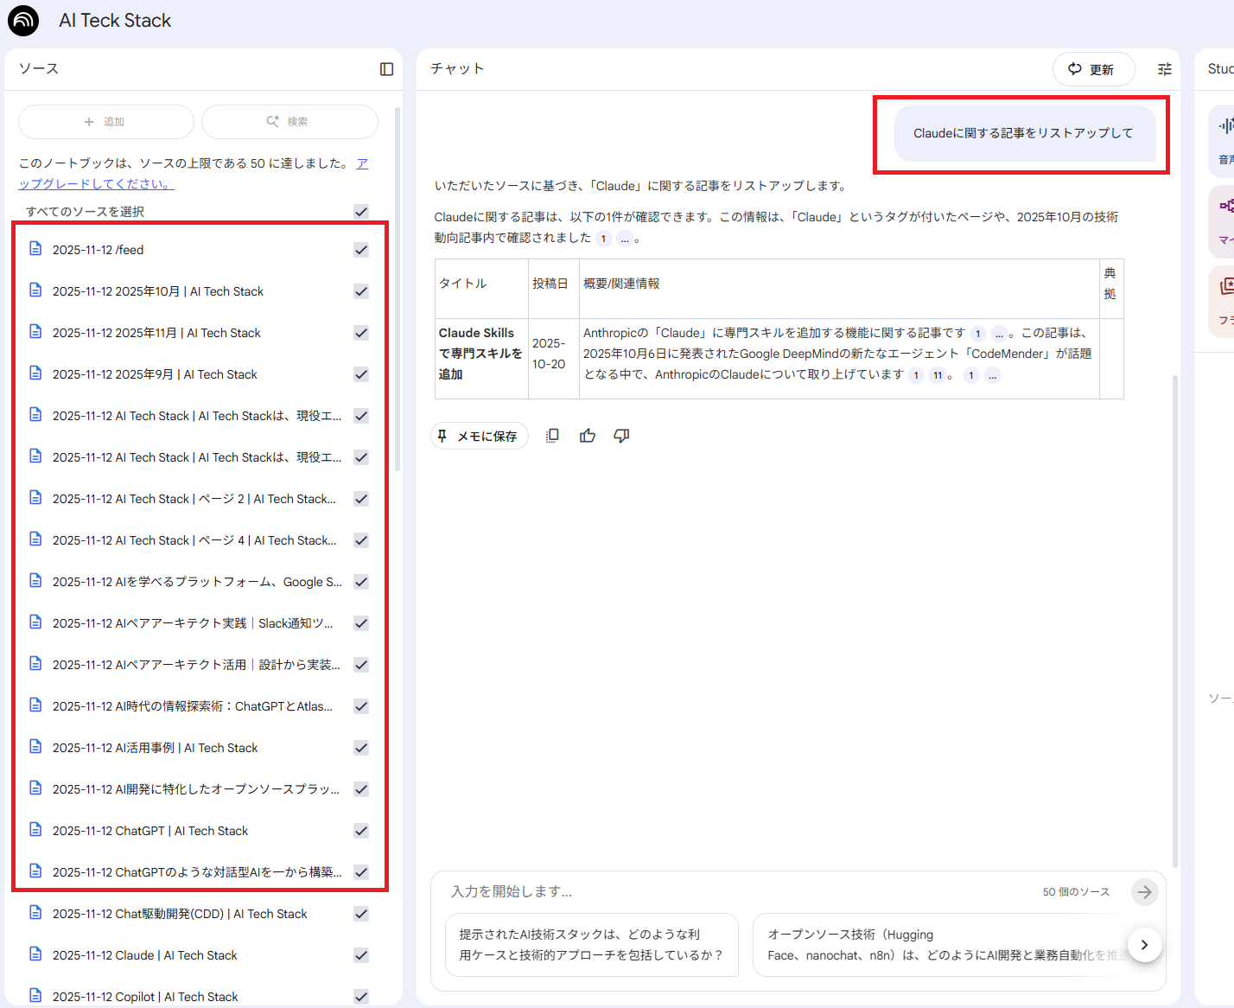This screenshot has width=1234, height=1008.
Task: Give the response a thumbs down
Action: [x=621, y=436]
